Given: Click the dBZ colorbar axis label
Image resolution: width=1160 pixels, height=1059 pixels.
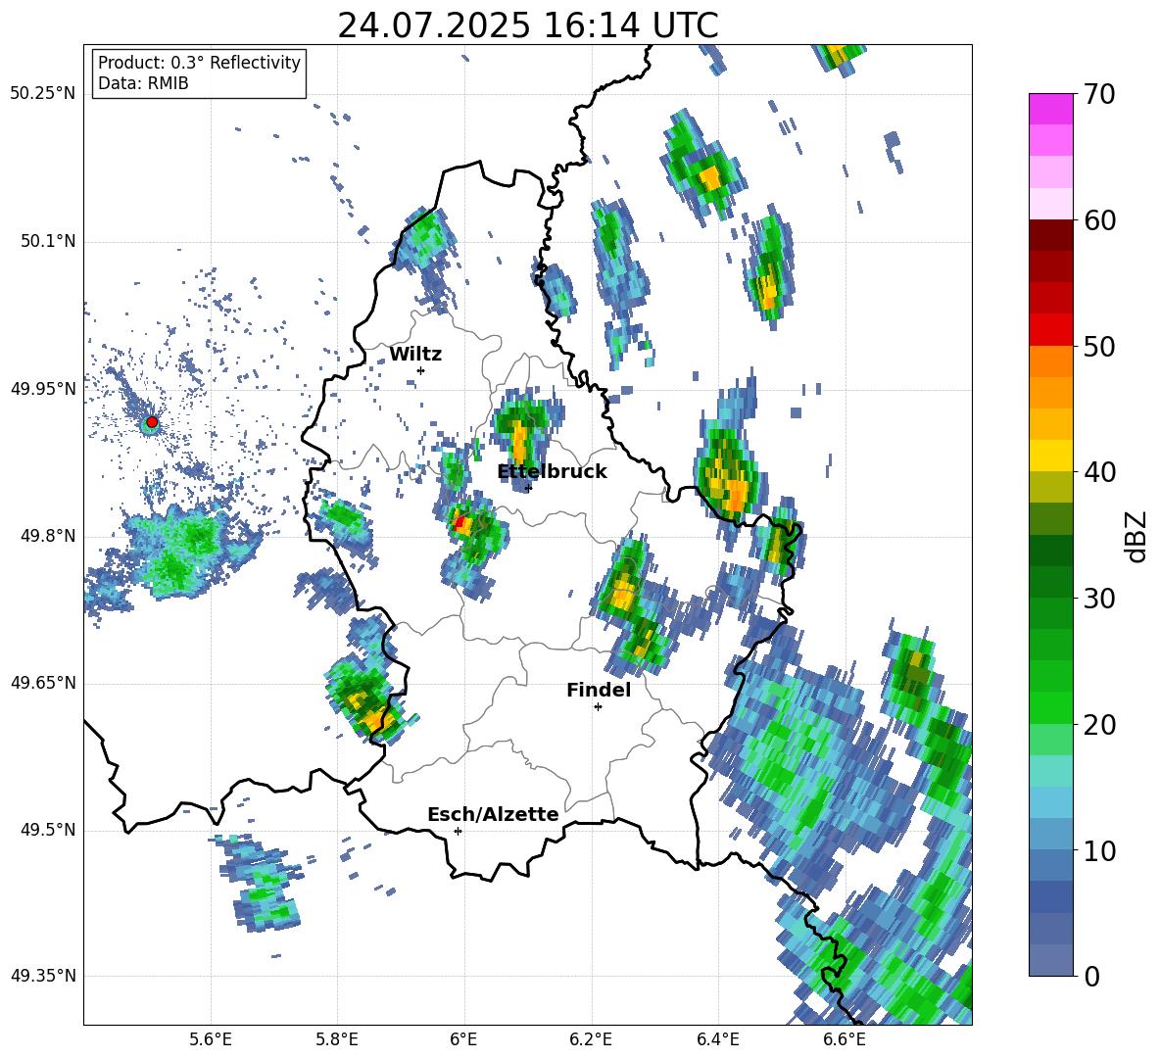Looking at the screenshot, I should [1137, 536].
